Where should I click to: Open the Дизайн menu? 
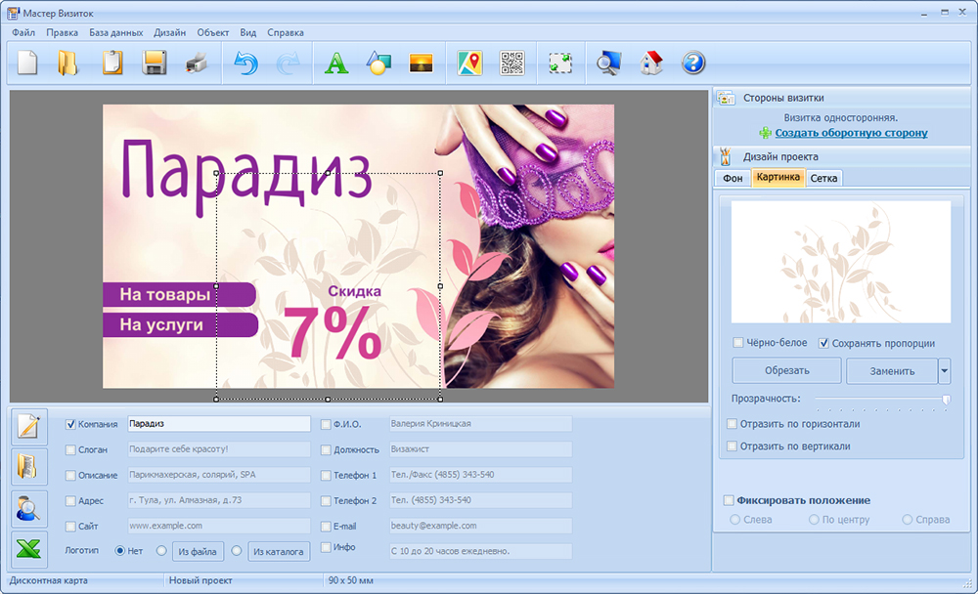click(169, 32)
